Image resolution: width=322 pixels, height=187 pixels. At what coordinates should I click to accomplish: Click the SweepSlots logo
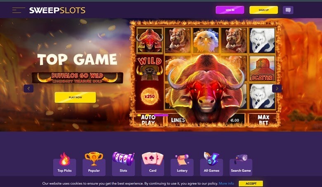point(57,10)
